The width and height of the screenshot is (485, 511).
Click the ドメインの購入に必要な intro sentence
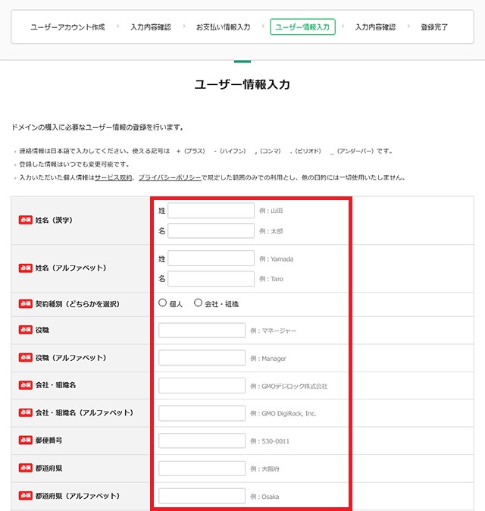[98, 127]
